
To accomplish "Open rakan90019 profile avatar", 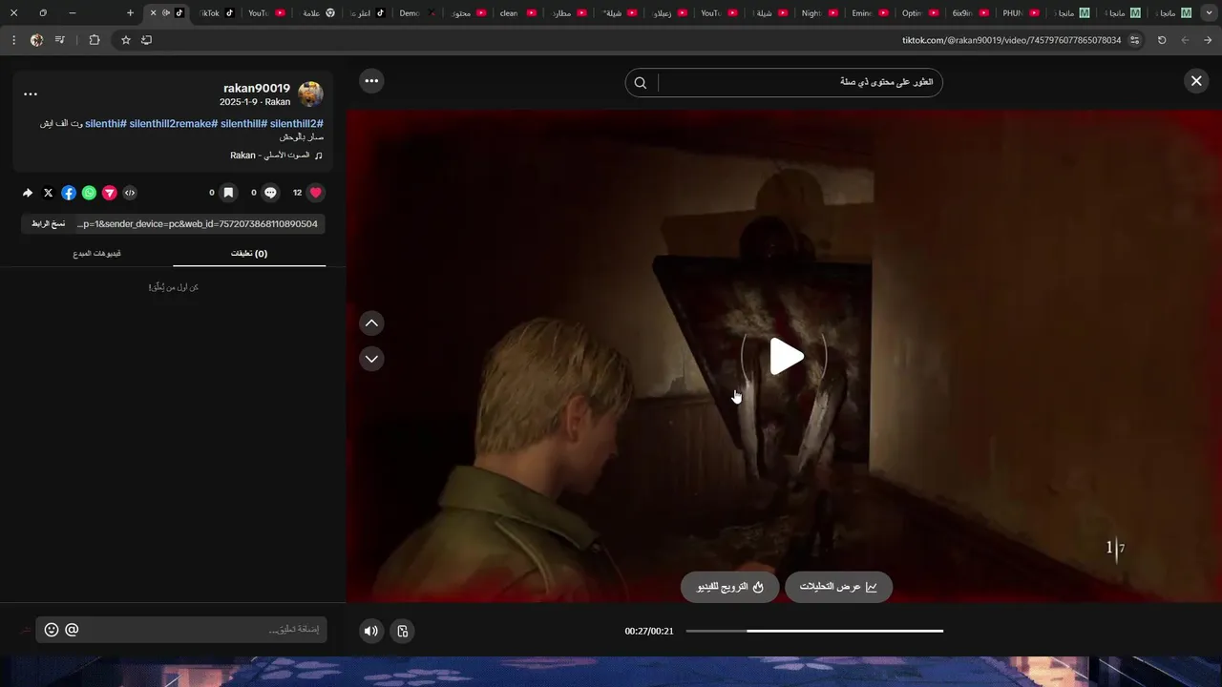I will click(x=310, y=94).
